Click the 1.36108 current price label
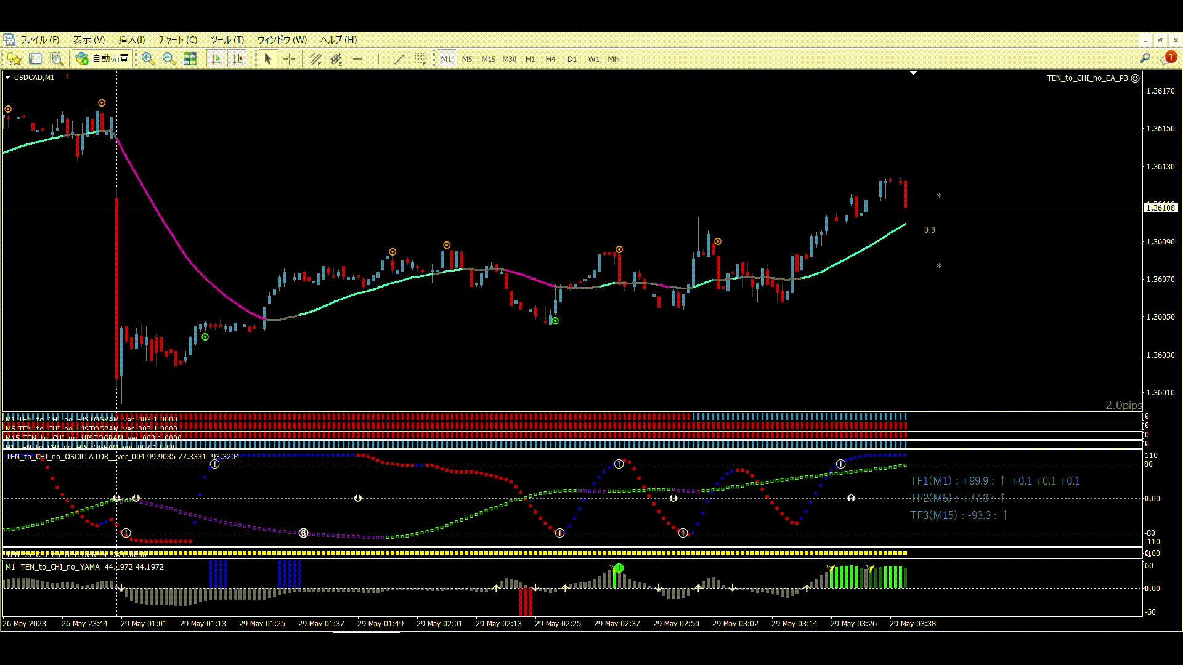1183x665 pixels. point(1160,208)
